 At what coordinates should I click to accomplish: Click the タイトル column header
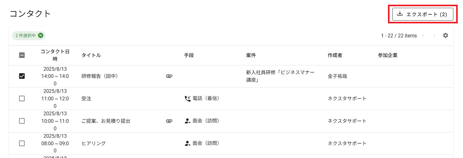click(x=91, y=55)
